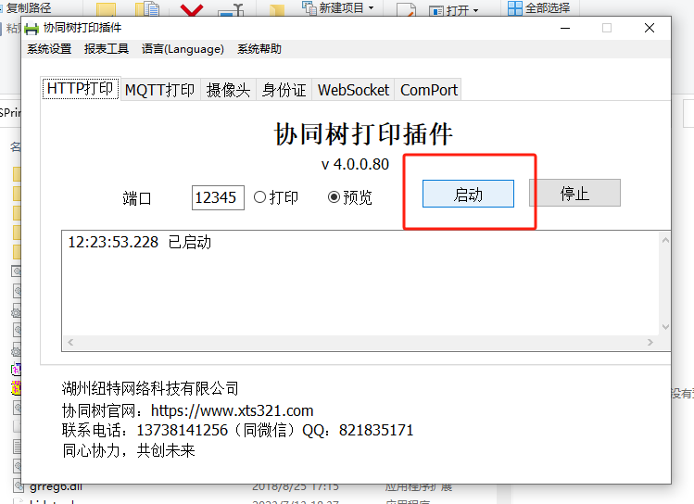Switch to the WebSocket tab

point(353,90)
